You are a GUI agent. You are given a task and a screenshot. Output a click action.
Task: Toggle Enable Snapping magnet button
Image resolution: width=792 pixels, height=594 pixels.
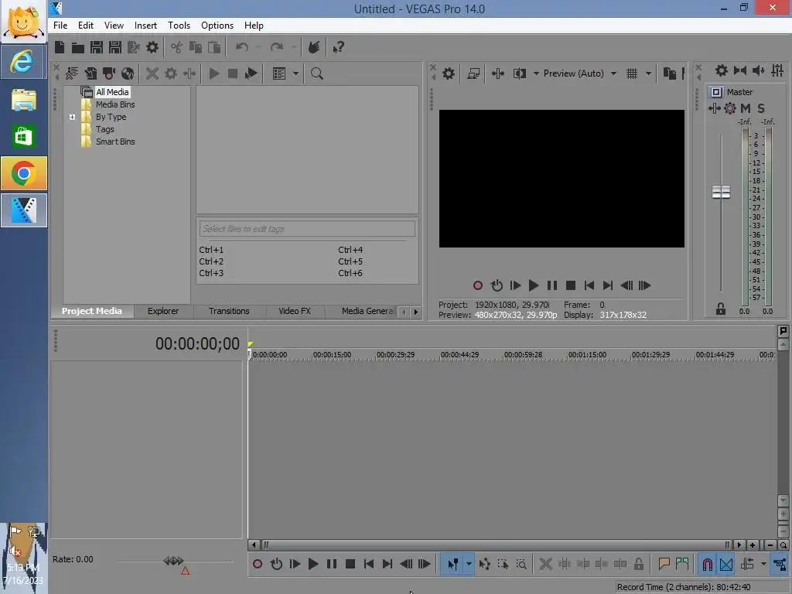[708, 564]
